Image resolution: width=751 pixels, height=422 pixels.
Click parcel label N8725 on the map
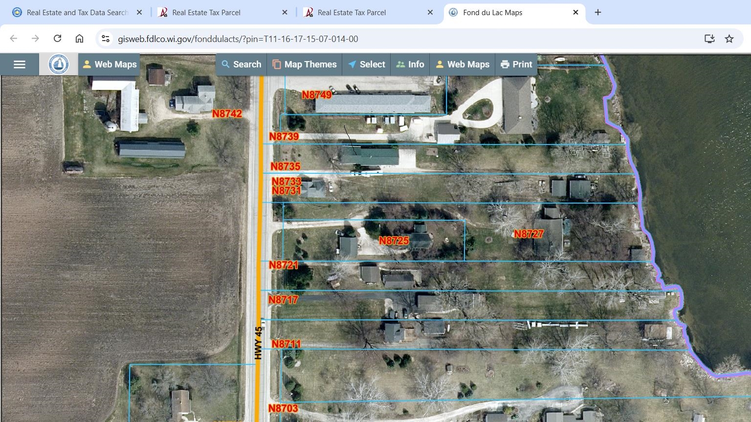coord(394,240)
